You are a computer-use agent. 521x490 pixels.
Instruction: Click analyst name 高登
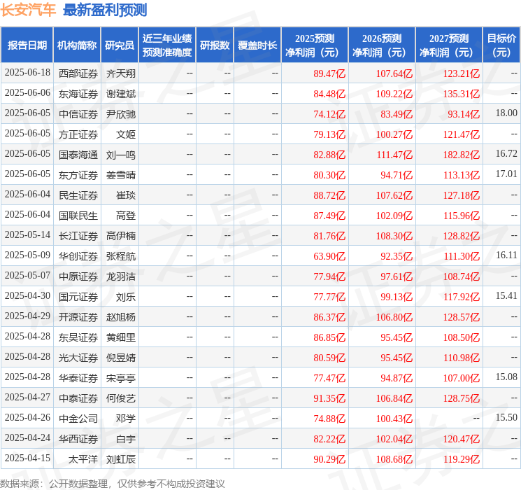point(126,216)
